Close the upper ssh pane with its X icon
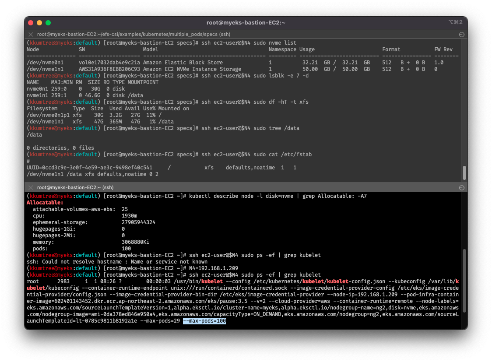The height and width of the screenshot is (362, 492). tap(31, 35)
